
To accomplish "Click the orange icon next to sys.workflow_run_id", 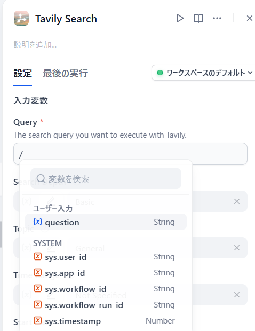I will (x=37, y=304).
